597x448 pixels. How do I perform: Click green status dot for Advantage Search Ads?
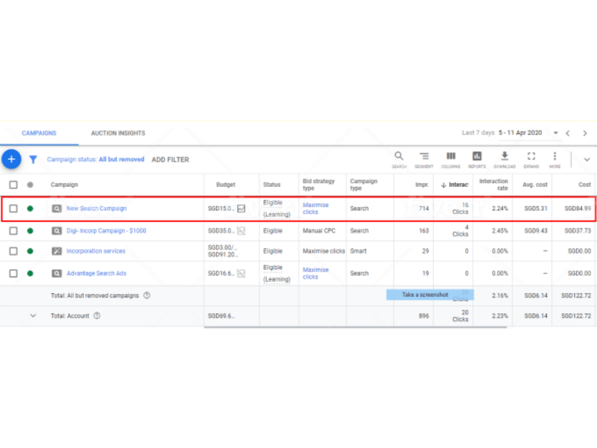(30, 274)
